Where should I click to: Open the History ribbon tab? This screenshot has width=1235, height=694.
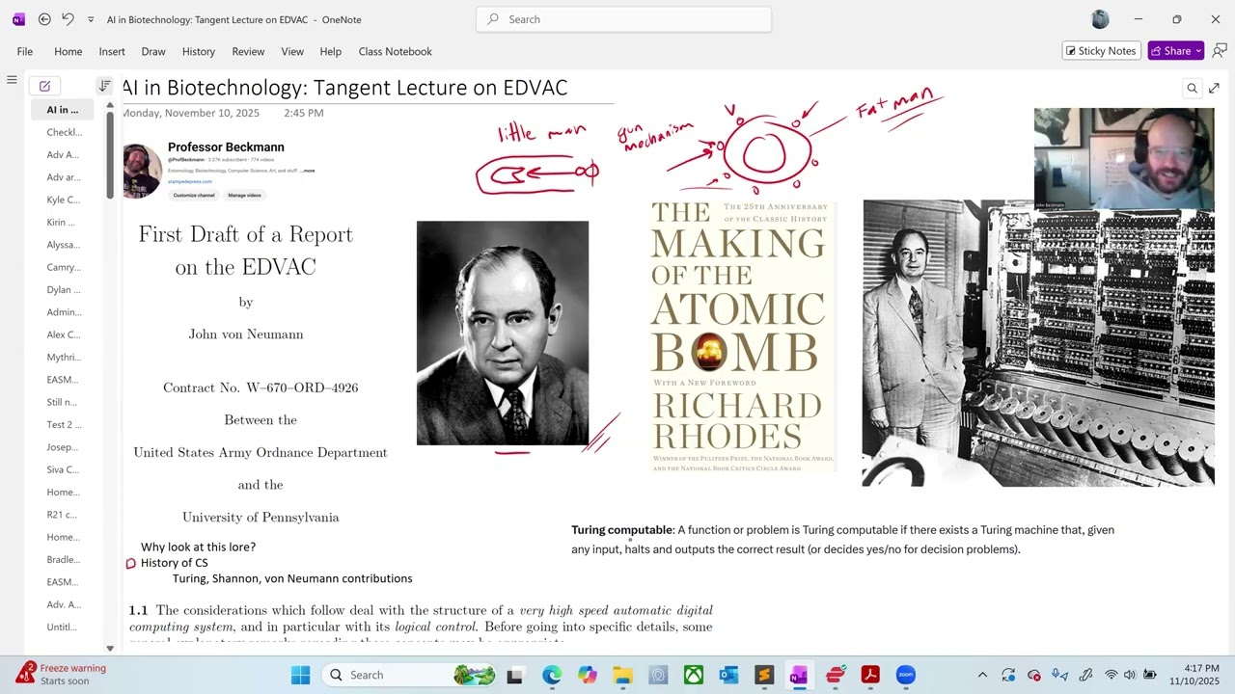click(x=199, y=51)
